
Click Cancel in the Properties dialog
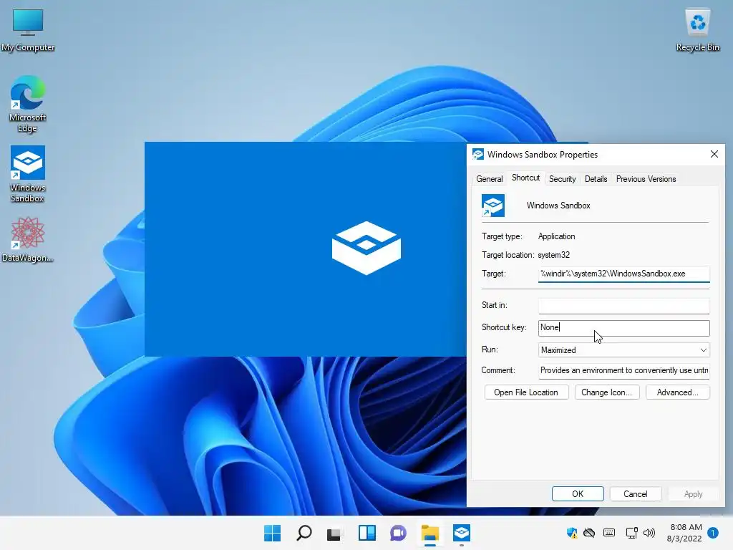point(636,494)
